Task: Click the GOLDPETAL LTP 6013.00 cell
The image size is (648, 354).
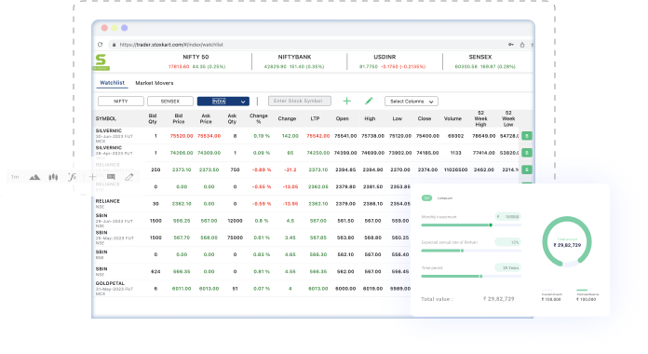Action: point(317,289)
